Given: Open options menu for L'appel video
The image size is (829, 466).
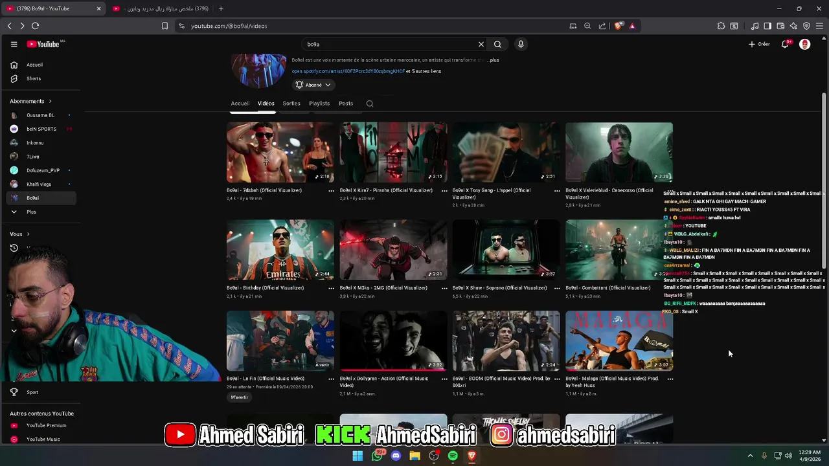Looking at the screenshot, I should (x=557, y=191).
